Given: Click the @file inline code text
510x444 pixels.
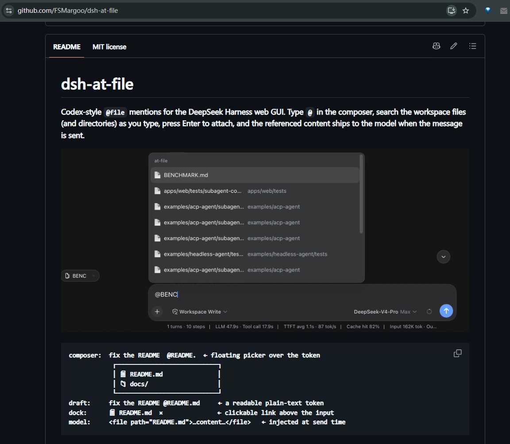Looking at the screenshot, I should point(115,112).
